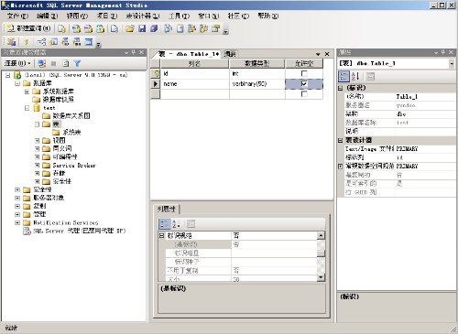Viewport: 458px width, 334px height.
Task: Collapse the test database node
Action: [27, 108]
